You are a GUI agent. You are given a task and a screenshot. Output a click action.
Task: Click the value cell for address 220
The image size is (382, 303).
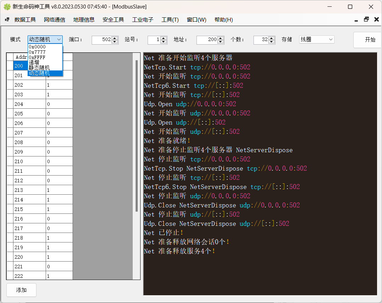click(59, 257)
